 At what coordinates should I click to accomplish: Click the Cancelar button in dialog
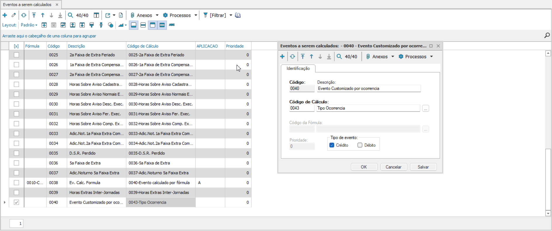(393, 167)
